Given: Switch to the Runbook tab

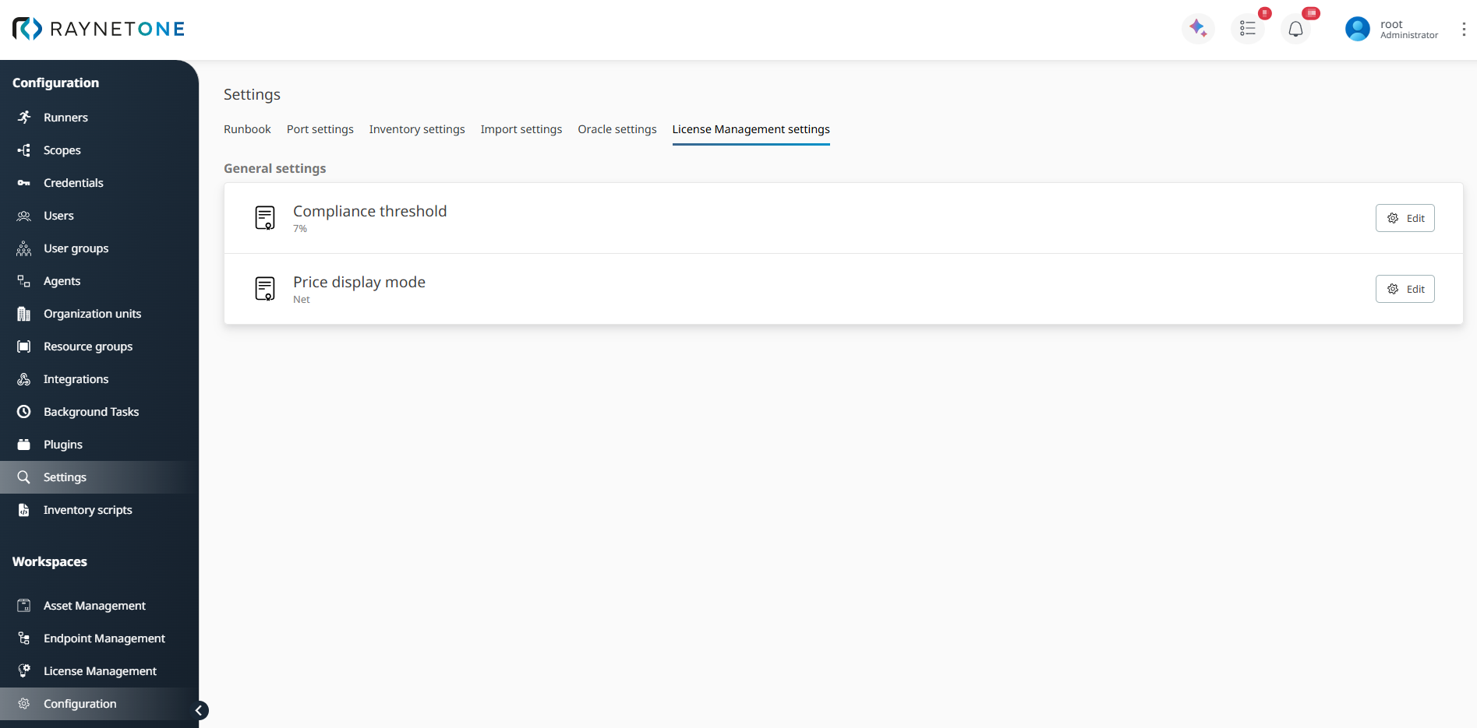Looking at the screenshot, I should [247, 129].
